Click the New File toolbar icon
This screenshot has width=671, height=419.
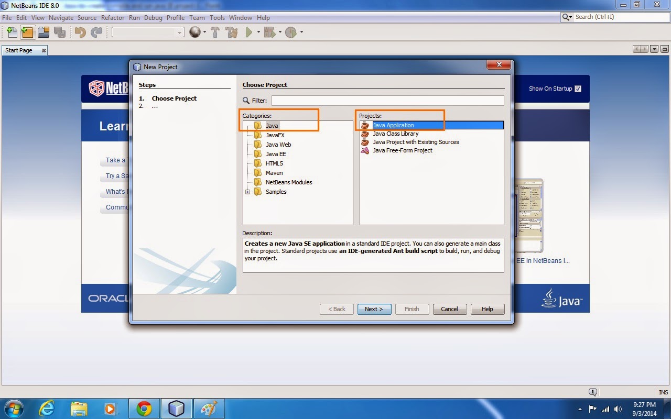coord(12,32)
